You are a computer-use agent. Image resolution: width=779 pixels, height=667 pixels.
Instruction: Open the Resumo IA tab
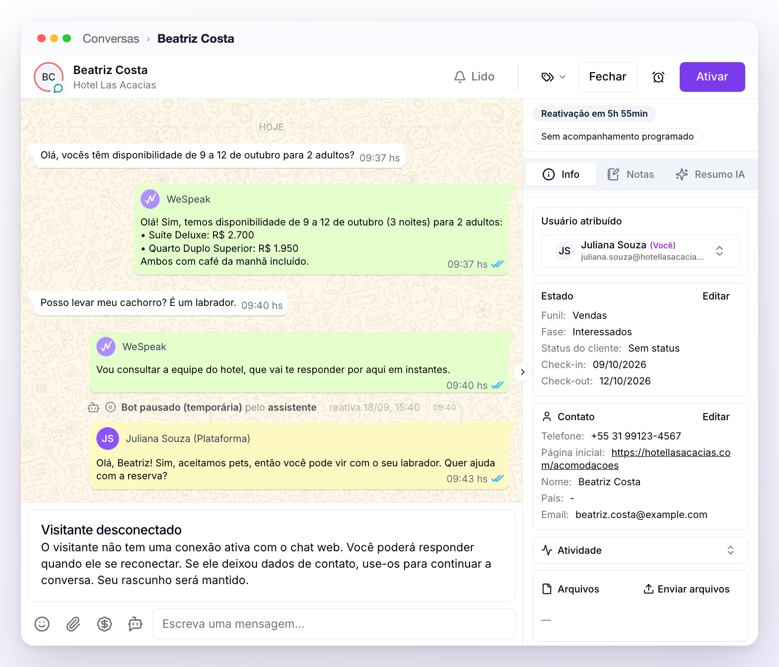710,174
